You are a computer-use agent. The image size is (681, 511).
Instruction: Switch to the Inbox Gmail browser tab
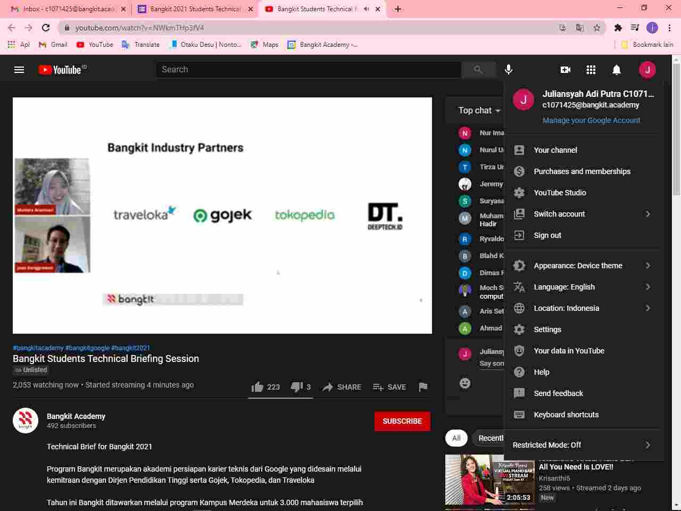point(67,9)
